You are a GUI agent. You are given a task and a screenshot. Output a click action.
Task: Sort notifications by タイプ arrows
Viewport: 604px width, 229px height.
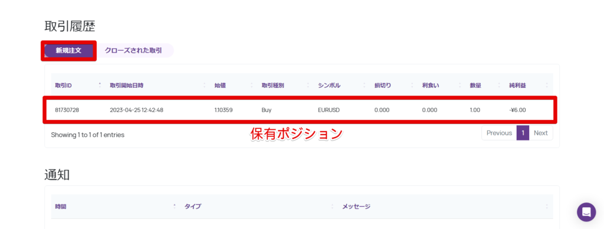333,206
